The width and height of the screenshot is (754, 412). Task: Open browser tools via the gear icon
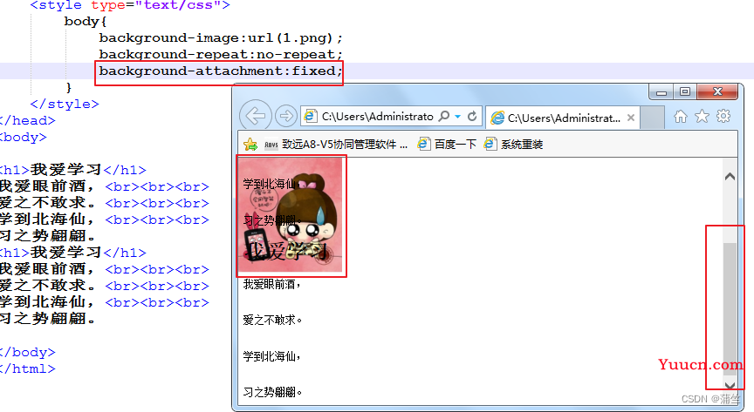723,116
